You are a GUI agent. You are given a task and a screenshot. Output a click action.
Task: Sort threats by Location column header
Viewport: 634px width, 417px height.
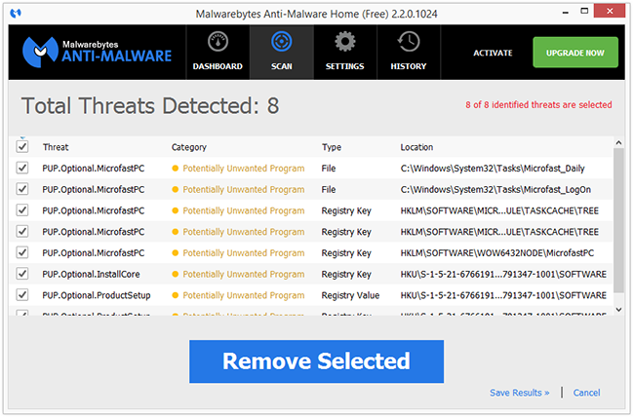(x=416, y=147)
